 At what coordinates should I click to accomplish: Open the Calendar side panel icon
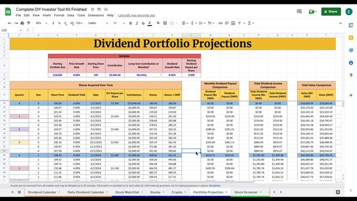click(351, 25)
